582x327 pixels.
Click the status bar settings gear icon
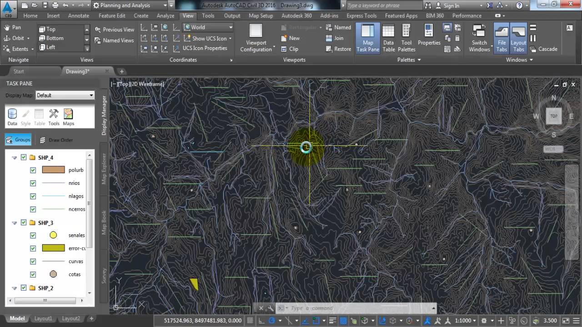click(484, 320)
